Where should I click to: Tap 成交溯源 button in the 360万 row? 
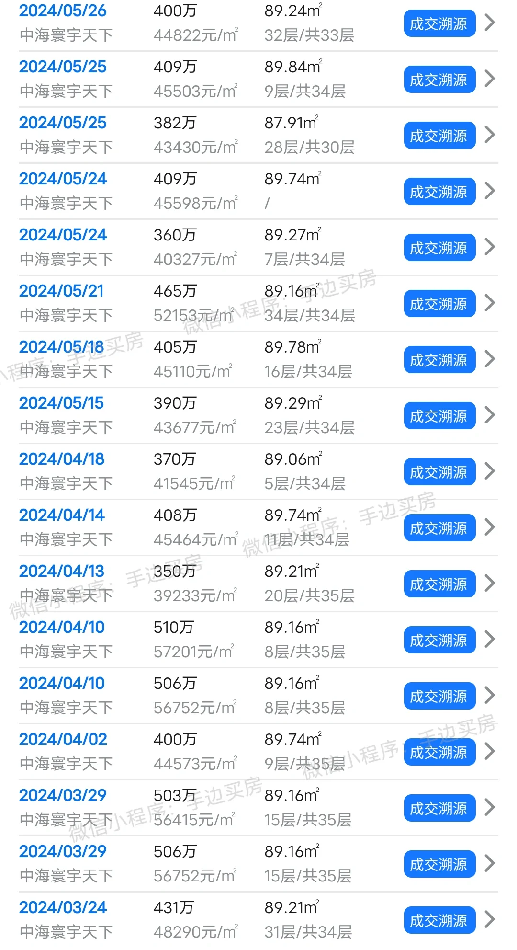(x=439, y=248)
